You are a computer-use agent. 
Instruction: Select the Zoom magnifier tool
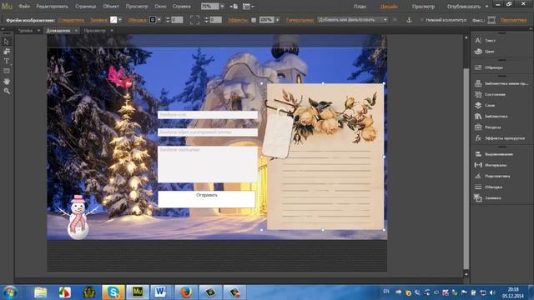coord(7,91)
